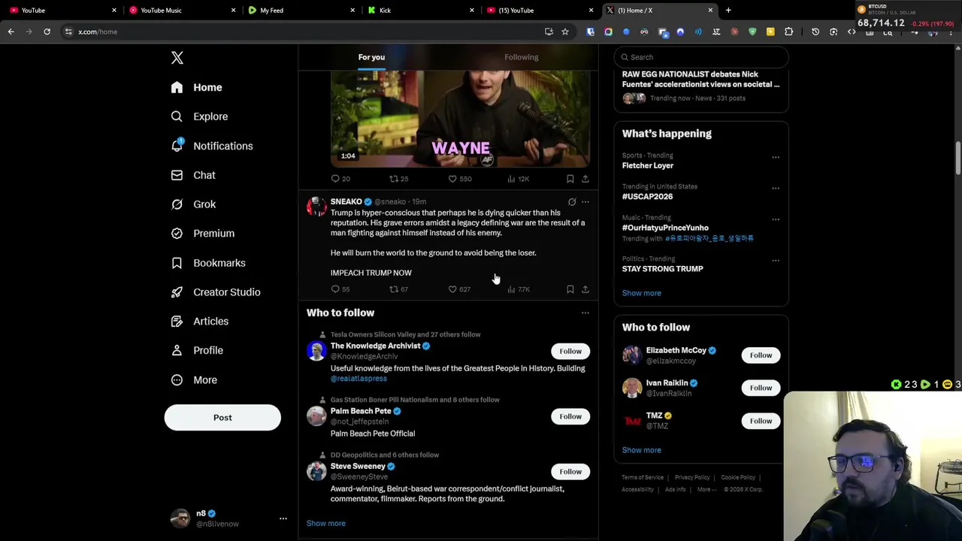Go to Home in sidebar

point(196,87)
